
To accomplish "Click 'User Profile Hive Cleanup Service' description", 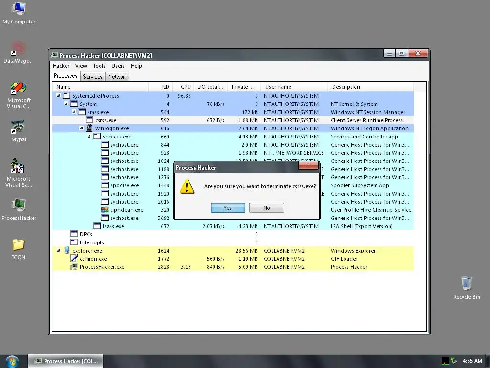I will [x=371, y=210].
